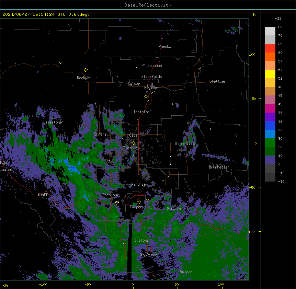Click the Okotoks label
Screen dimensions: 296x289
pos(141,240)
